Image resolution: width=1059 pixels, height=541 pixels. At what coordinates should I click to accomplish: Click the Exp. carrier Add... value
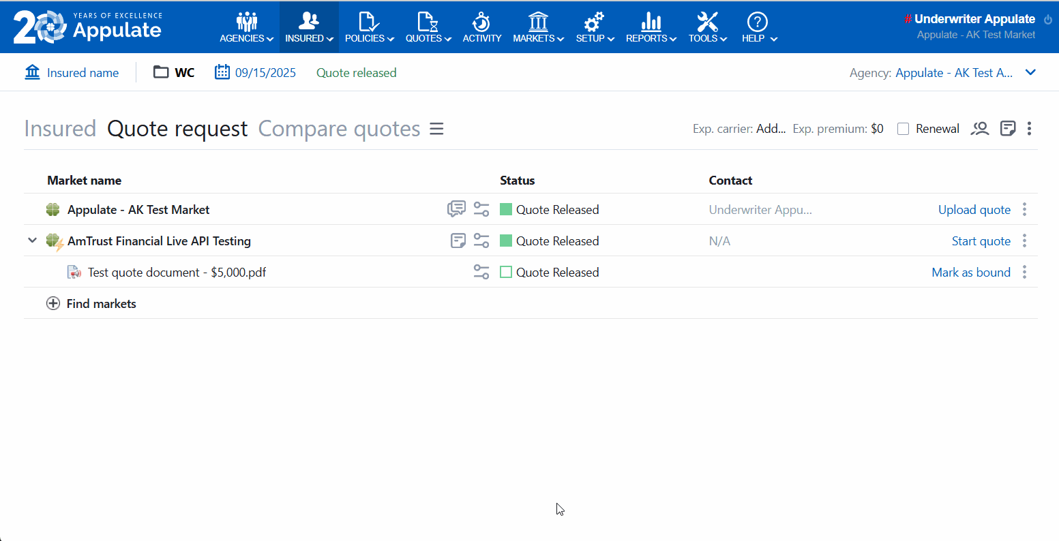click(771, 129)
